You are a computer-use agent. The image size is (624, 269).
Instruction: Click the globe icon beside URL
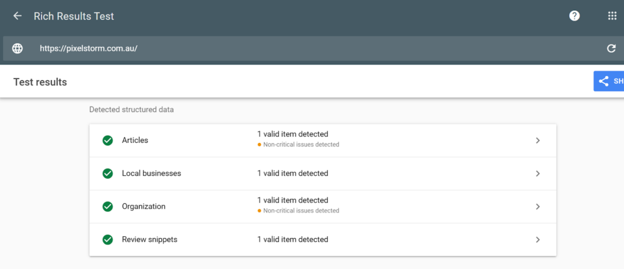pyautogui.click(x=17, y=49)
